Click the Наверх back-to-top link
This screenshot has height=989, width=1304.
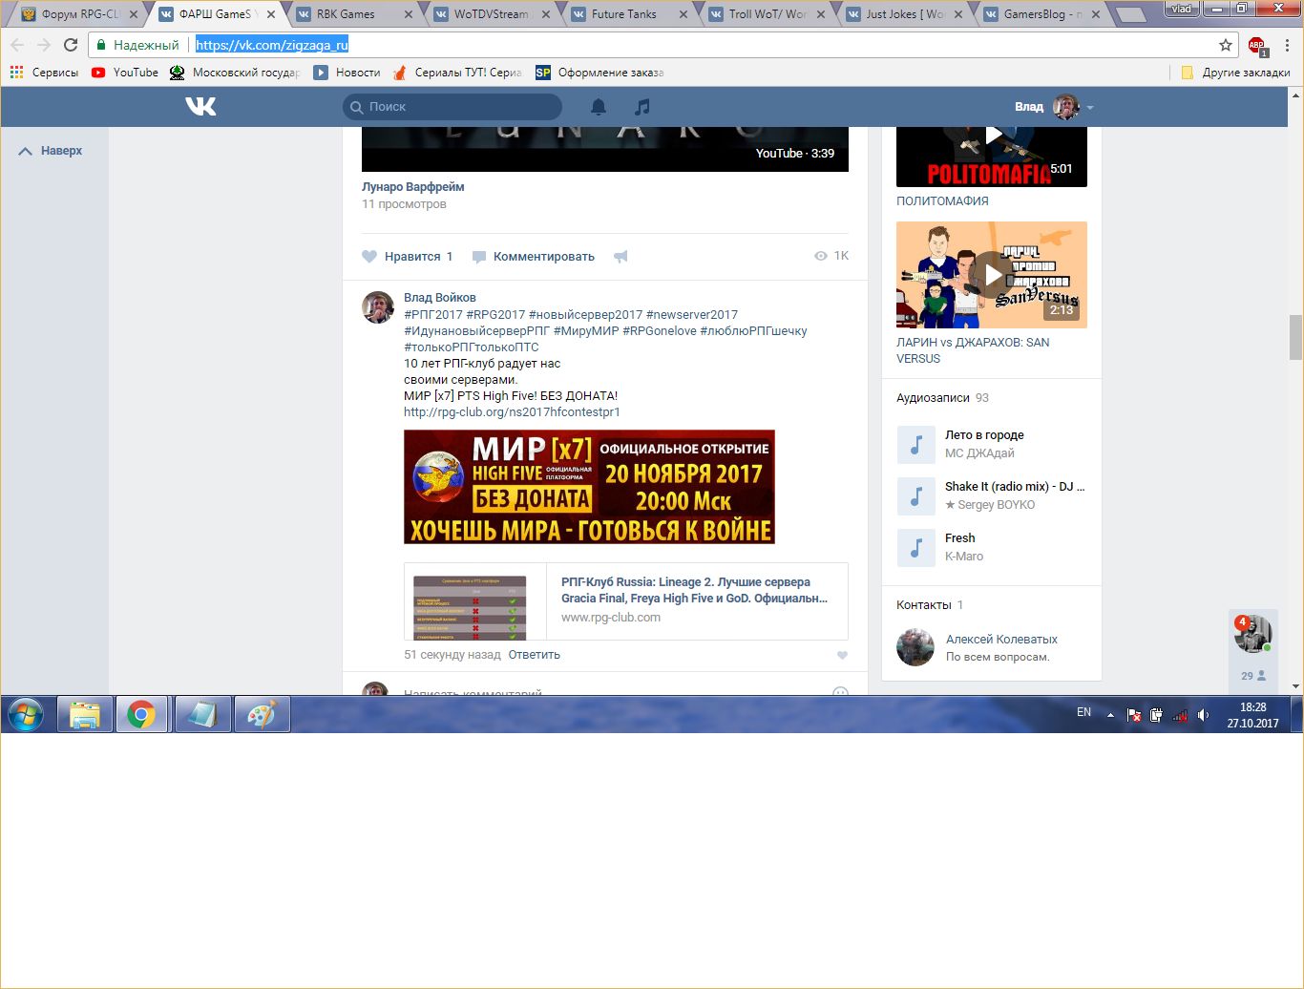pyautogui.click(x=51, y=151)
